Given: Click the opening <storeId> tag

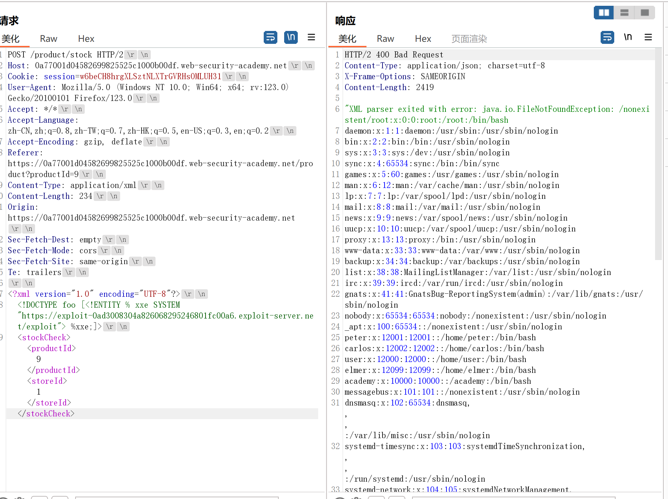Looking at the screenshot, I should (x=47, y=381).
